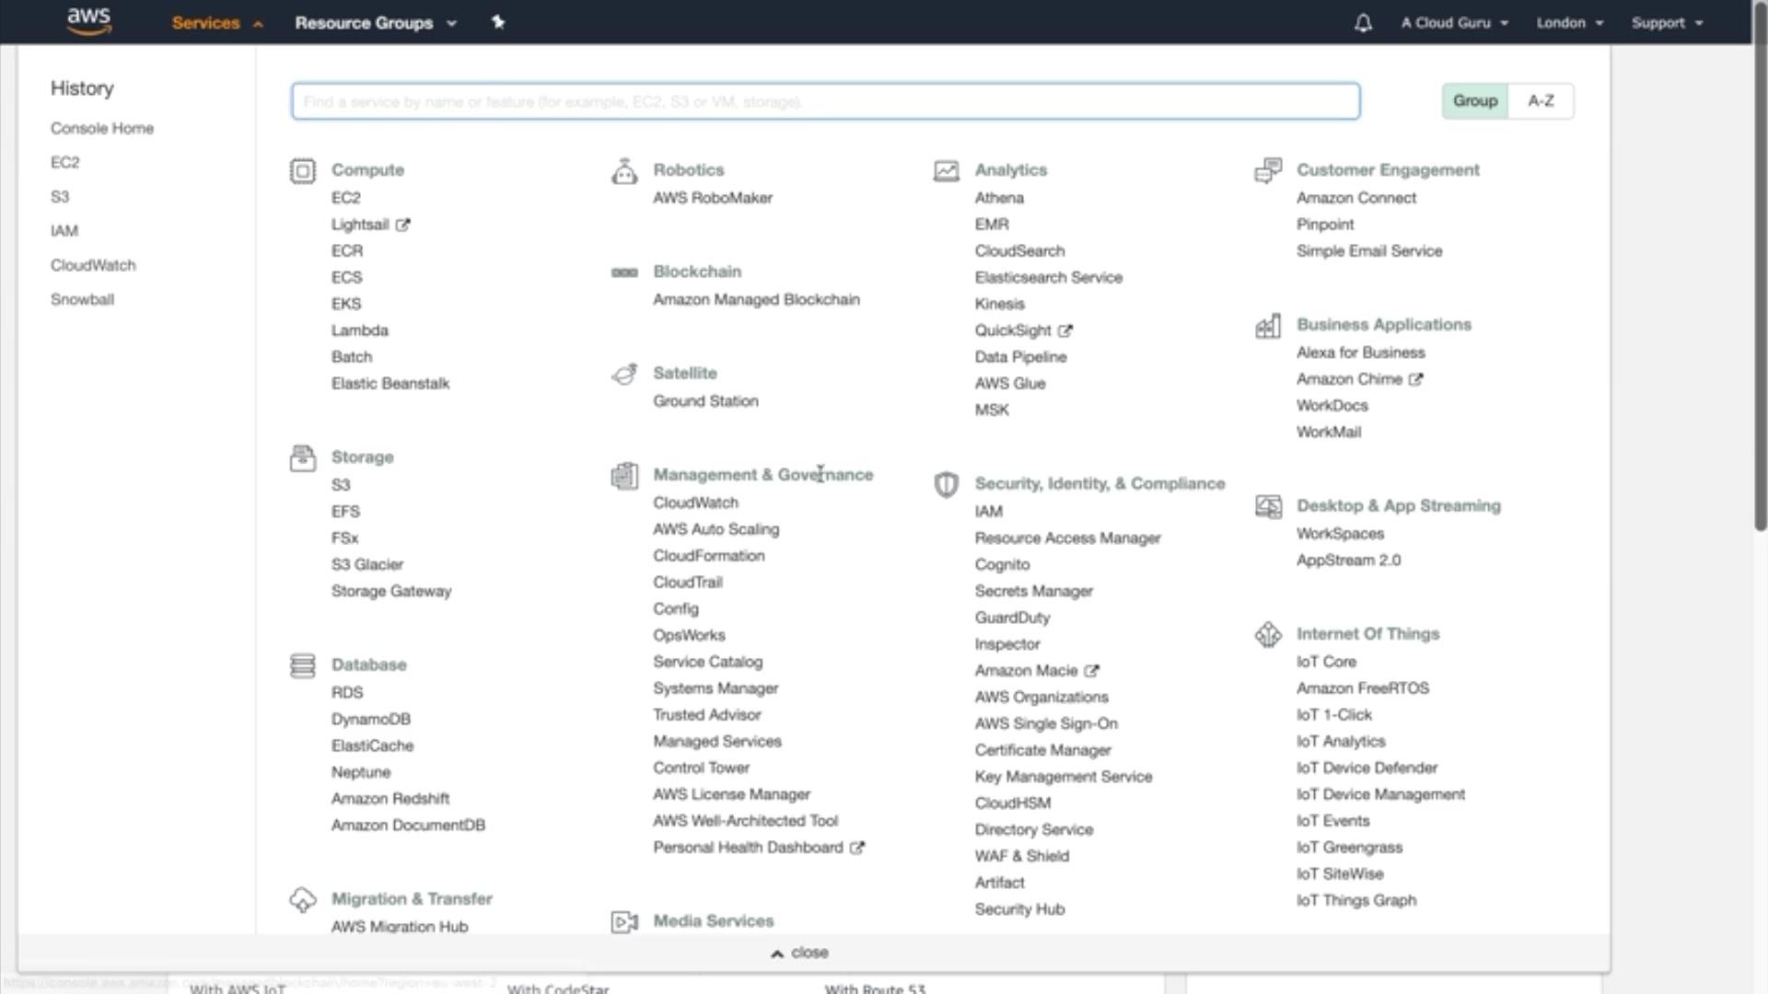Open the notifications bell icon
This screenshot has width=1768, height=994.
pos(1363,23)
